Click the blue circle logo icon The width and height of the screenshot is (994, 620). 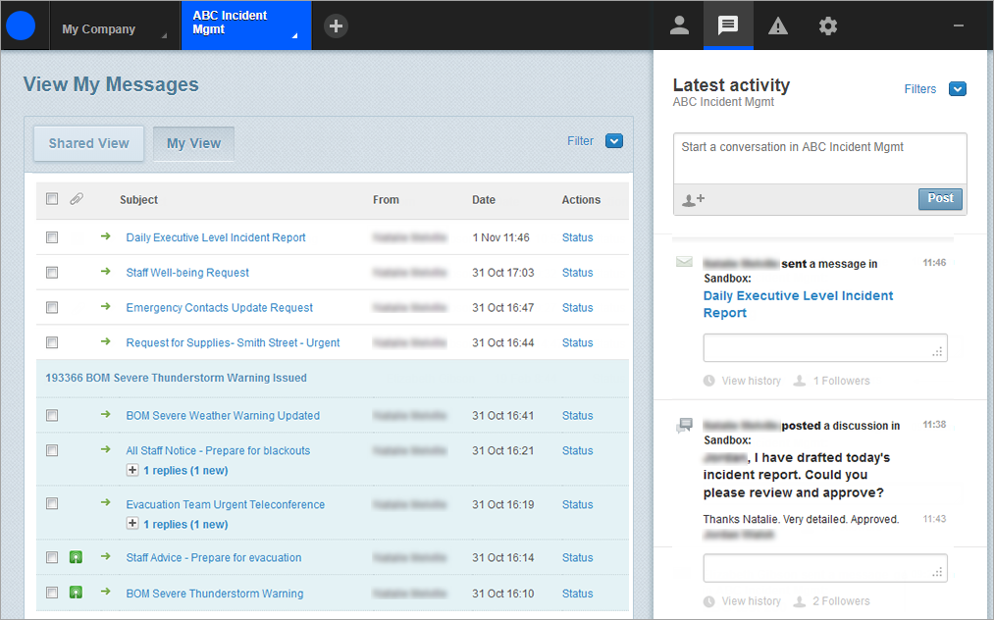click(21, 26)
